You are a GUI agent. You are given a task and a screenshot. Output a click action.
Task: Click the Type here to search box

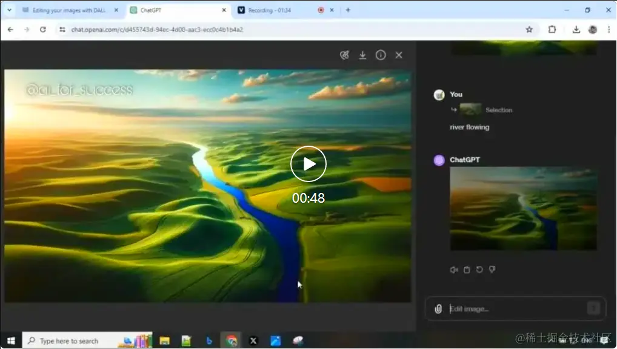(x=87, y=341)
